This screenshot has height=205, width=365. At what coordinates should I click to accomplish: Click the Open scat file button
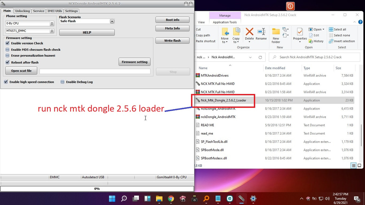21,71
